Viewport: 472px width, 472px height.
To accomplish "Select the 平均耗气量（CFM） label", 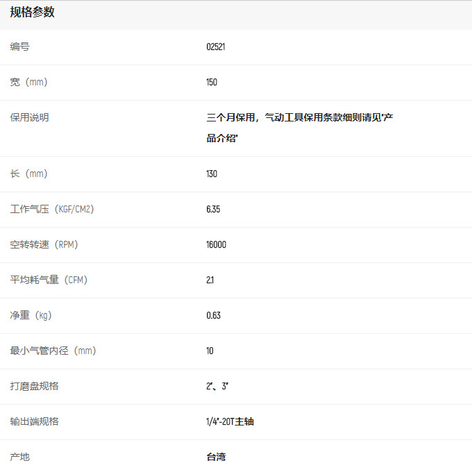I will tap(49, 280).
